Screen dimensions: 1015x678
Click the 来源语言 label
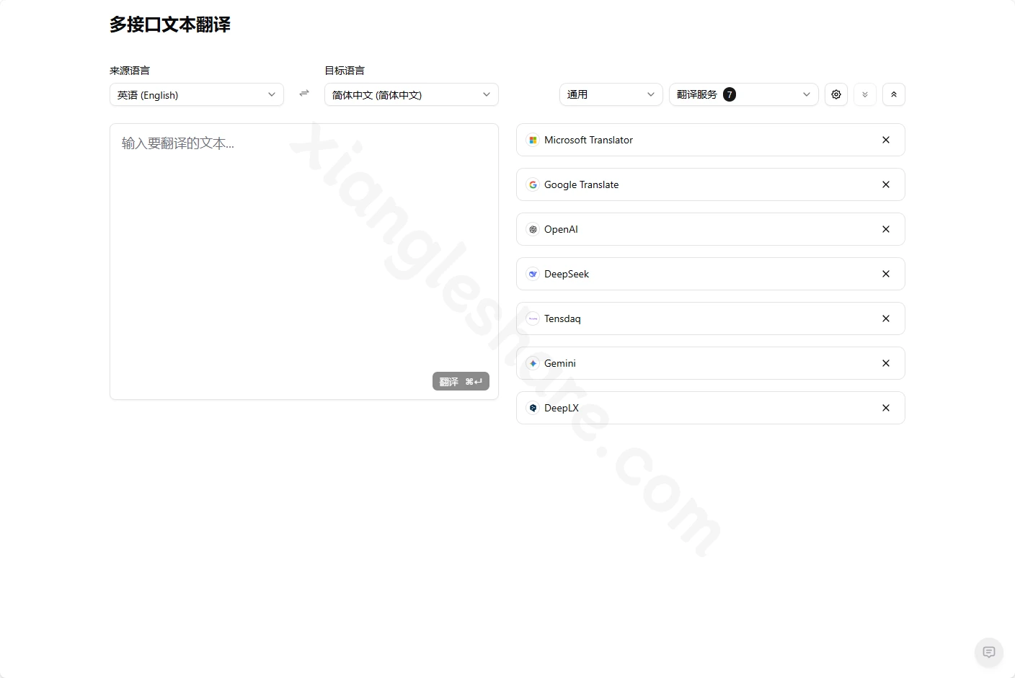[x=130, y=71]
